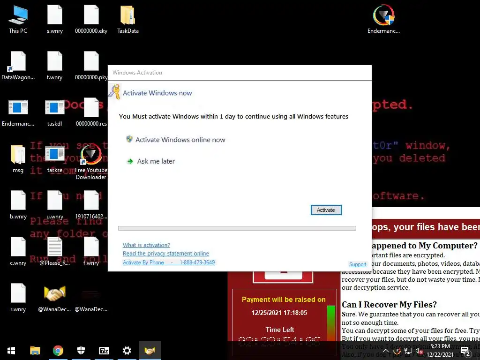The image size is (480, 360).
Task: Select the t.wnry file icon
Action: 54,66
